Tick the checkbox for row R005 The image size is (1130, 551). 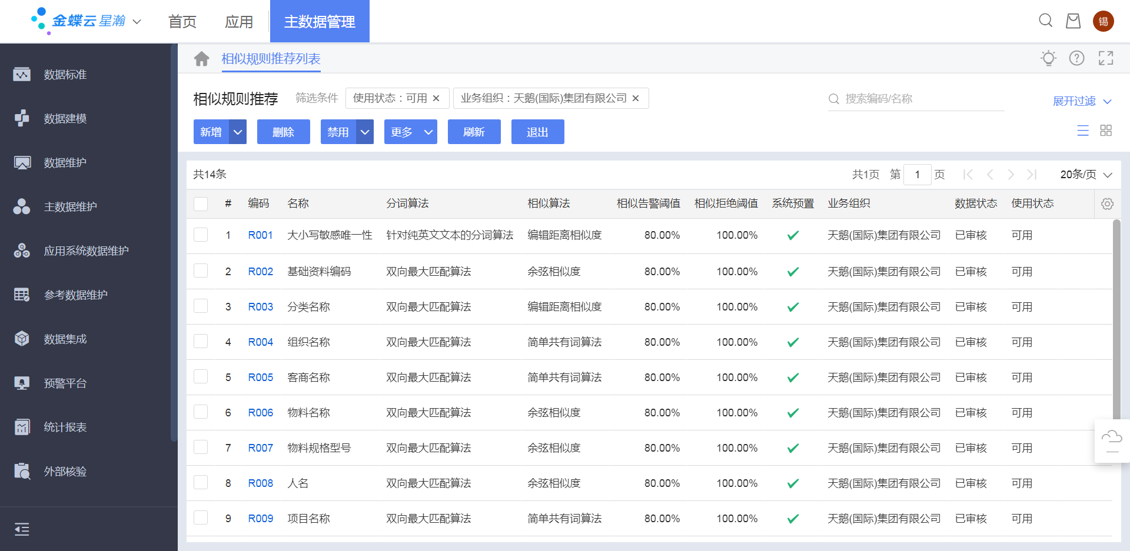[201, 376]
